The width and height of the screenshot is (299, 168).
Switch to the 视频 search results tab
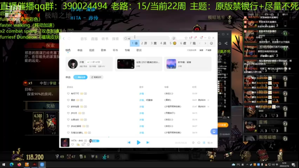(92, 50)
